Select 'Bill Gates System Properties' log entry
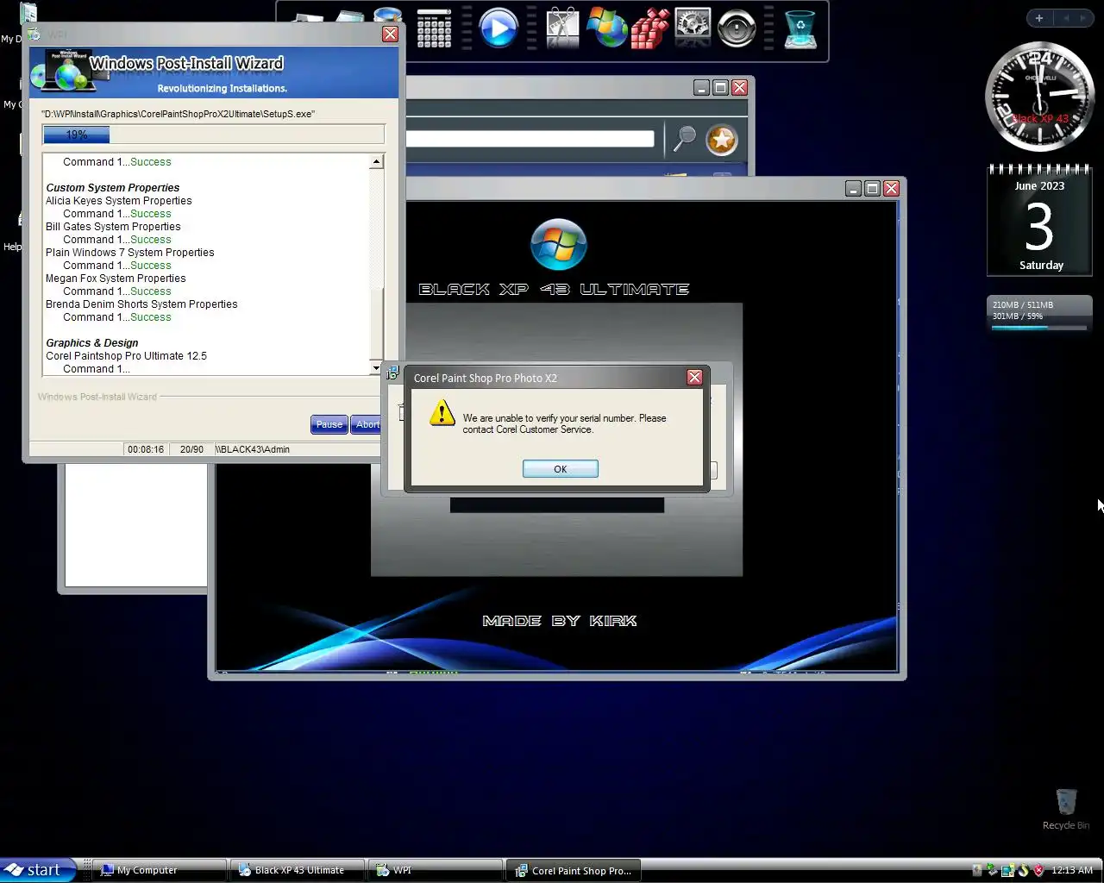1104x883 pixels. click(113, 226)
